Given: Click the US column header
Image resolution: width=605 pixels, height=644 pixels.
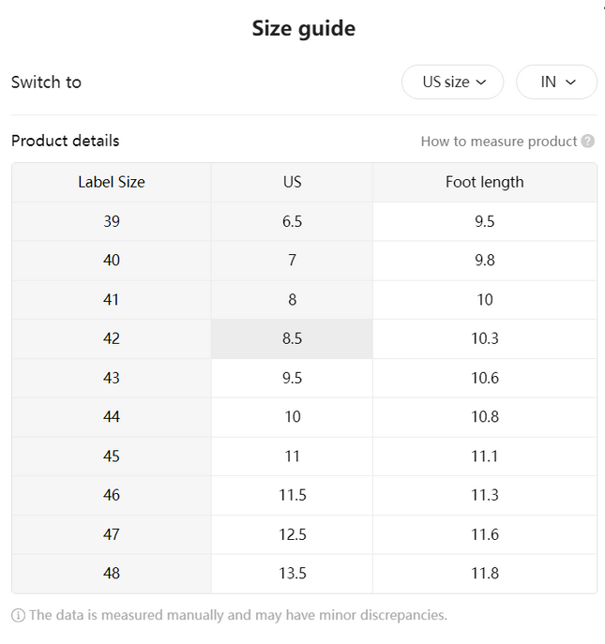Looking at the screenshot, I should coord(293,182).
